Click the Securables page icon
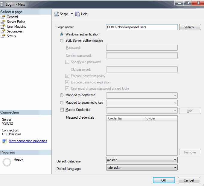 tap(3, 31)
